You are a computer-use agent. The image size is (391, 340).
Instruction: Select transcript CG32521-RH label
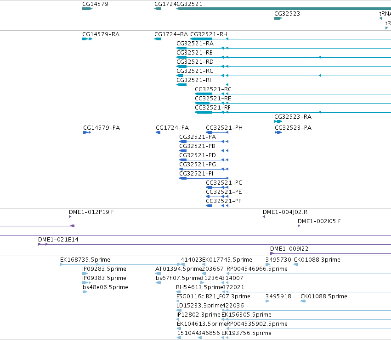coord(209,34)
